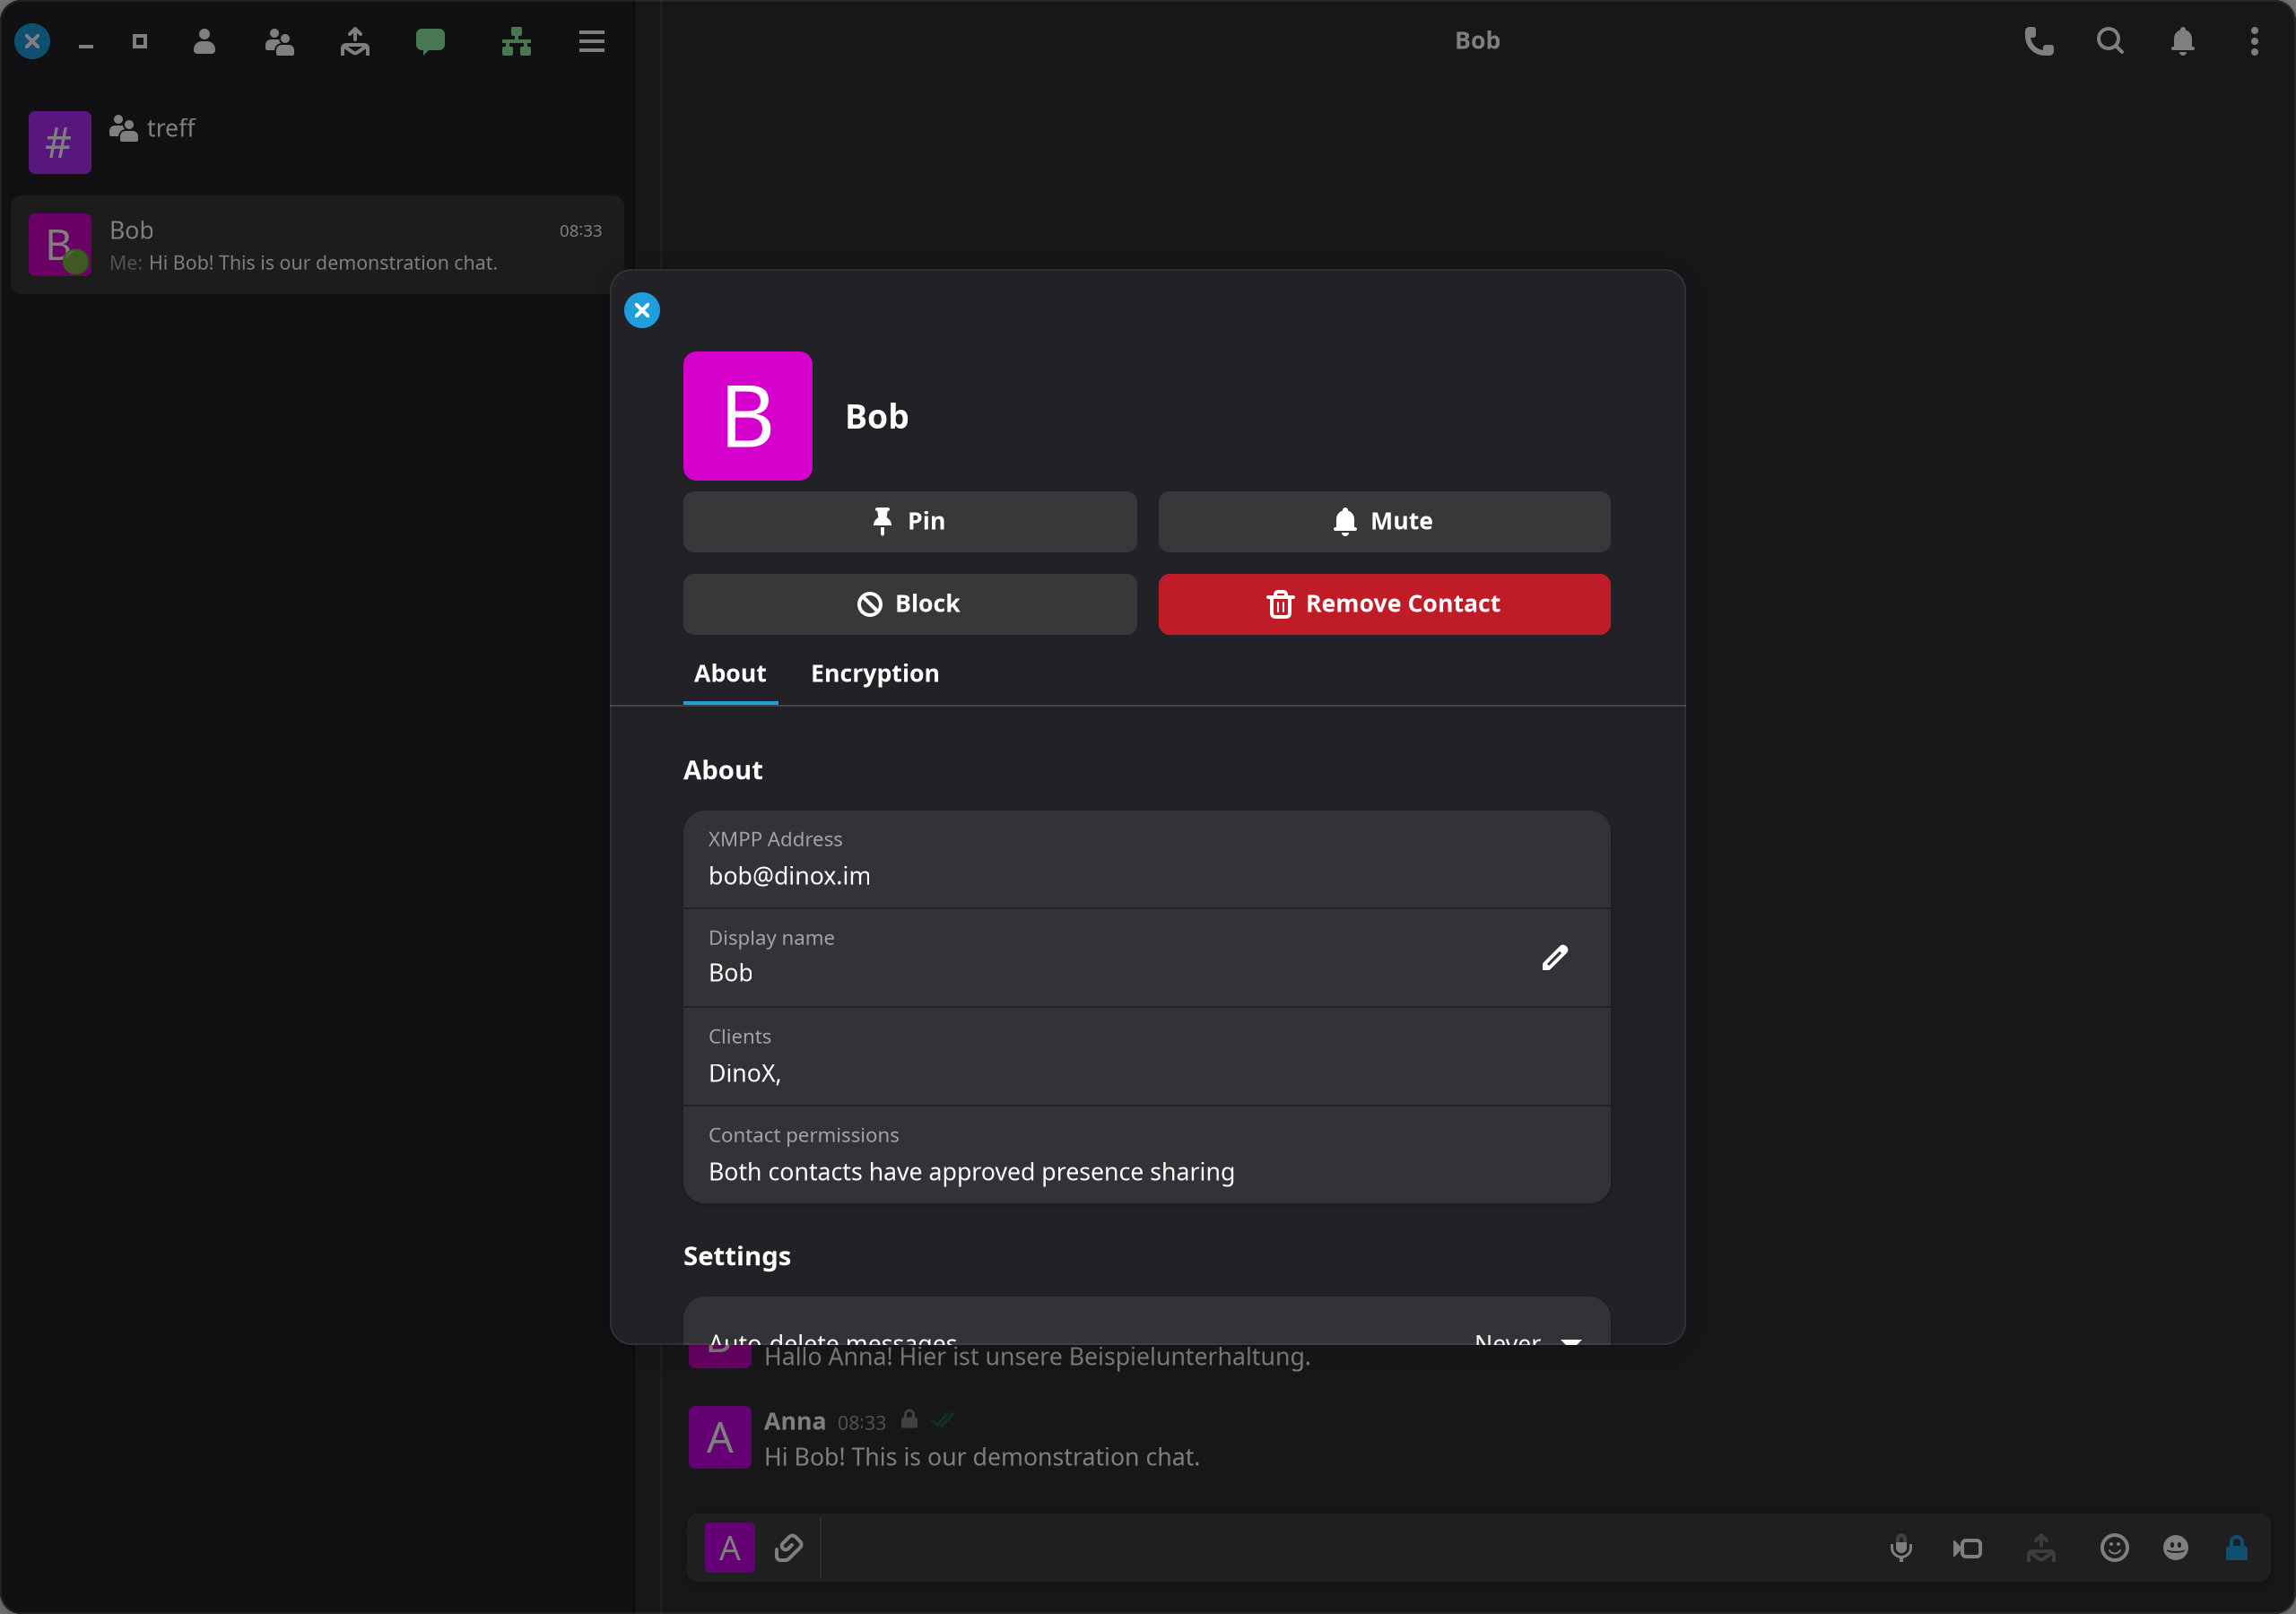Open the outlined emoji picker icon

(x=2114, y=1548)
